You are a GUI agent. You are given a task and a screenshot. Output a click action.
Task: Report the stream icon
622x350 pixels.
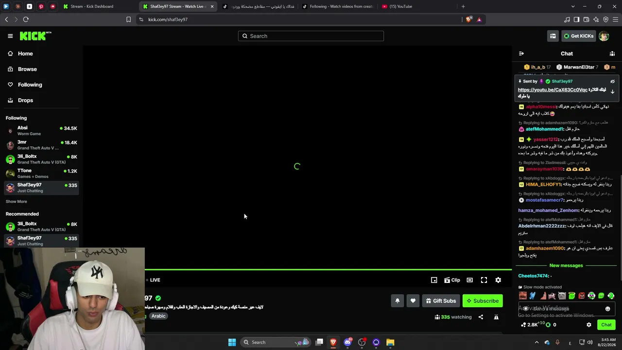click(496, 317)
